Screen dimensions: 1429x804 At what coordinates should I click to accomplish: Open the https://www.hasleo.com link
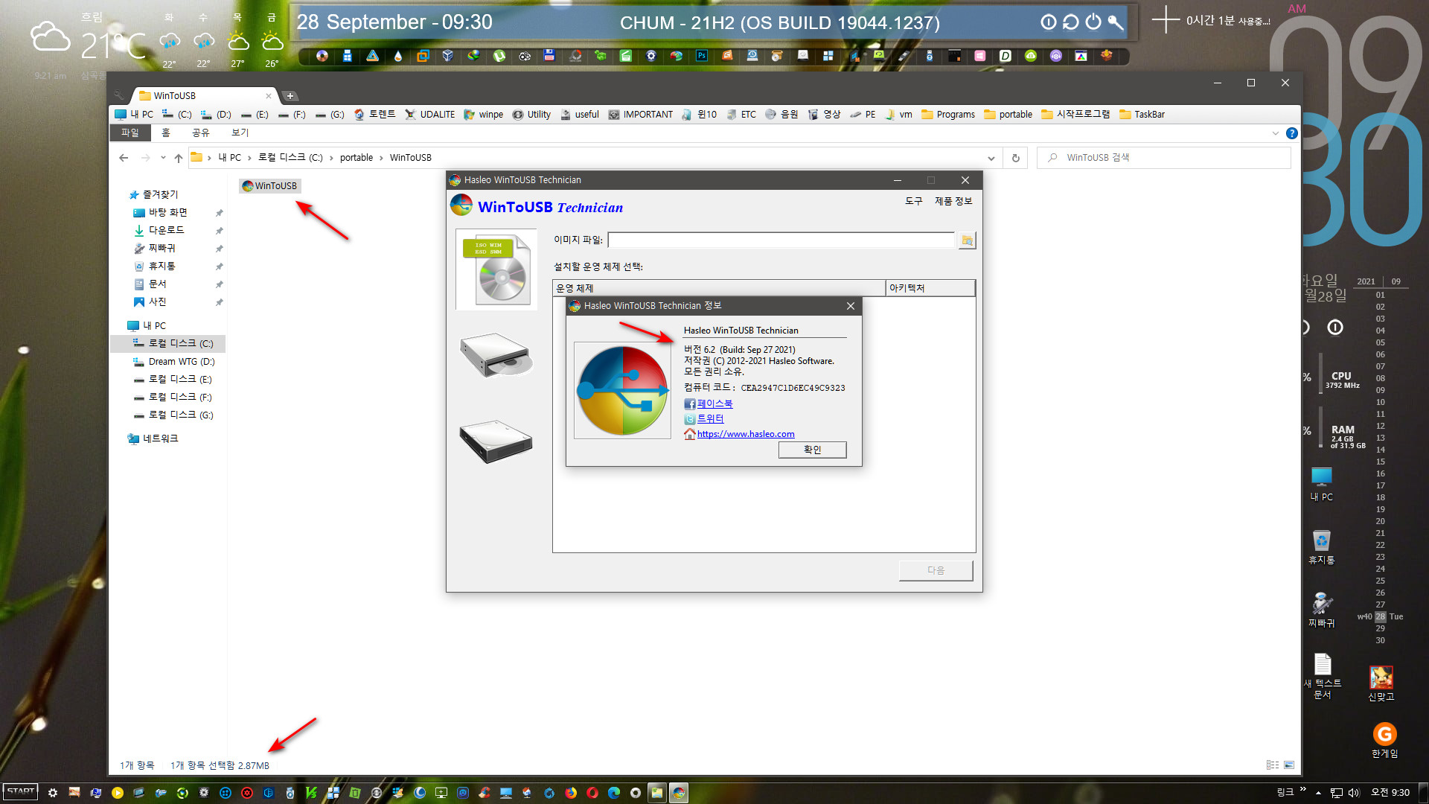pyautogui.click(x=746, y=434)
